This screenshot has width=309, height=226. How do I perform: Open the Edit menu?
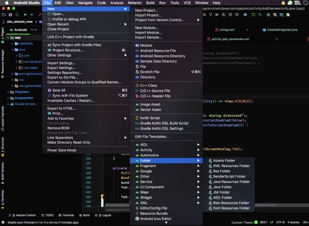click(58, 3)
